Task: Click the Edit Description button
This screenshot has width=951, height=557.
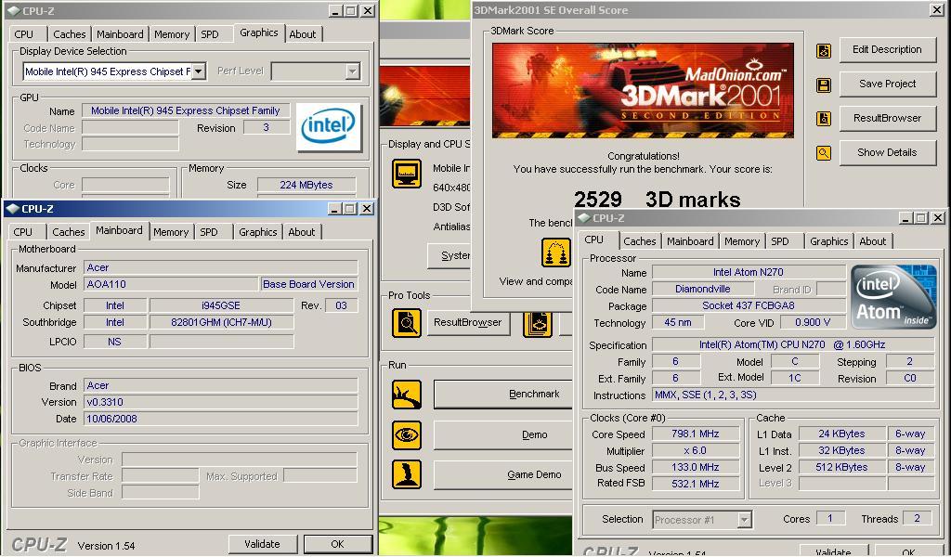Action: click(887, 50)
